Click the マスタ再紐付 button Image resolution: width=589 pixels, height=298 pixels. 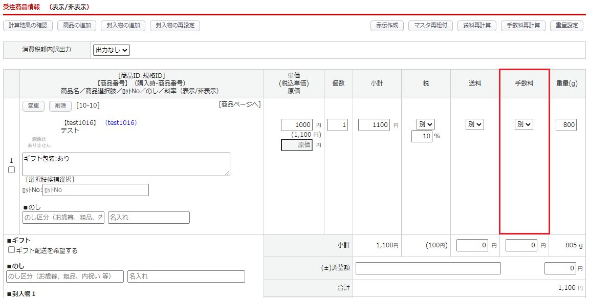(x=430, y=26)
